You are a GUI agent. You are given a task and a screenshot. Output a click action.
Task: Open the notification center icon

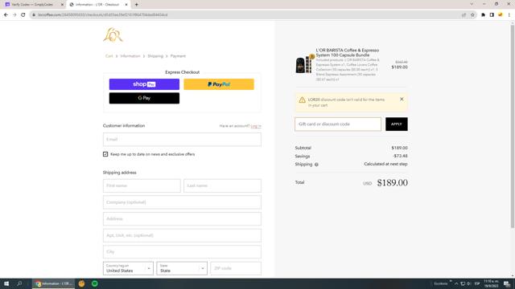pos(507,283)
